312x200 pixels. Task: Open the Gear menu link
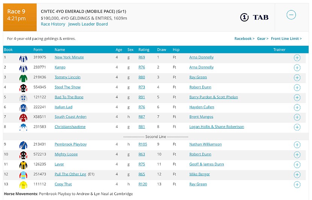[x=262, y=38]
